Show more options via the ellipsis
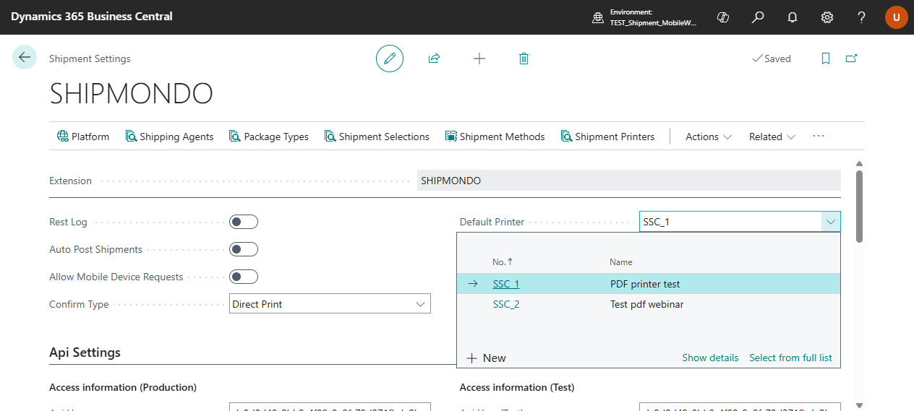 point(819,136)
